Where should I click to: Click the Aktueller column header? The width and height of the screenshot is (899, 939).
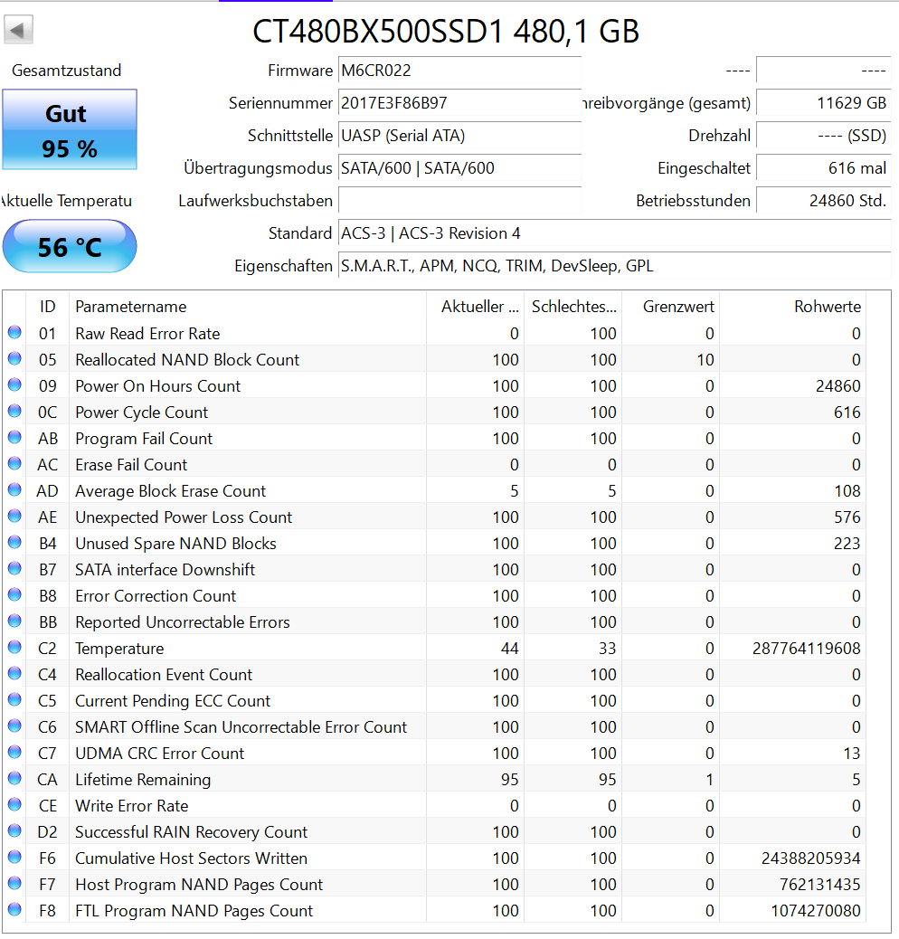coord(475,307)
